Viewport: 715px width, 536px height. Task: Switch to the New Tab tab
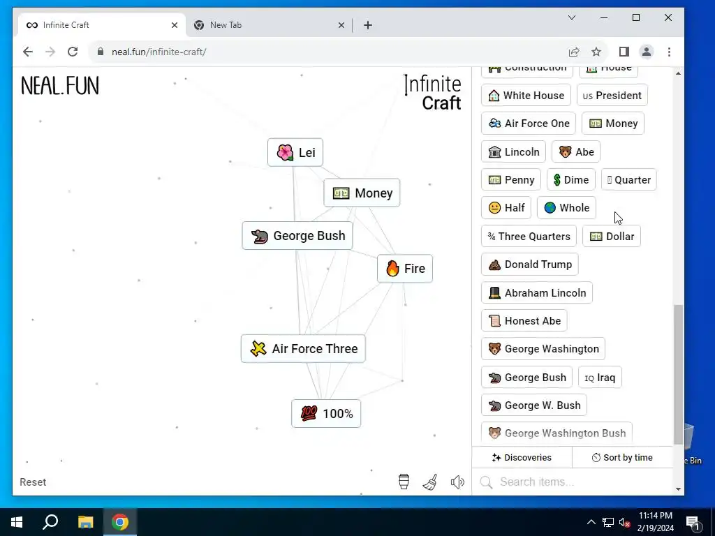(x=269, y=25)
